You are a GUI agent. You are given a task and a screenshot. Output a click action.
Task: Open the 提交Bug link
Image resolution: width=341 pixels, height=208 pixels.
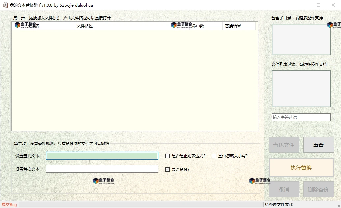[10, 204]
